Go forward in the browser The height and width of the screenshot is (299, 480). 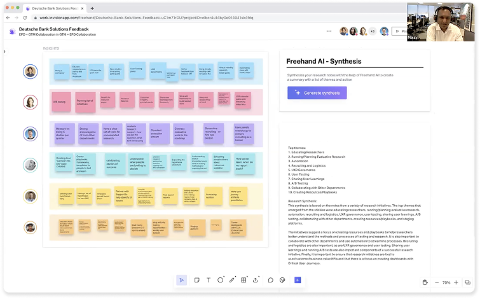(17, 18)
